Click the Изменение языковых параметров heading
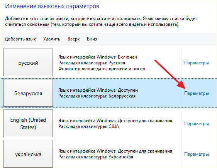 [52, 6]
